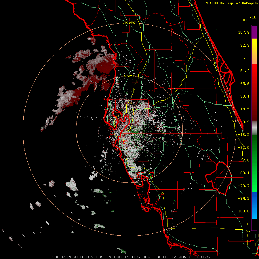Click the 61.2 velocity scale value

[245, 71]
